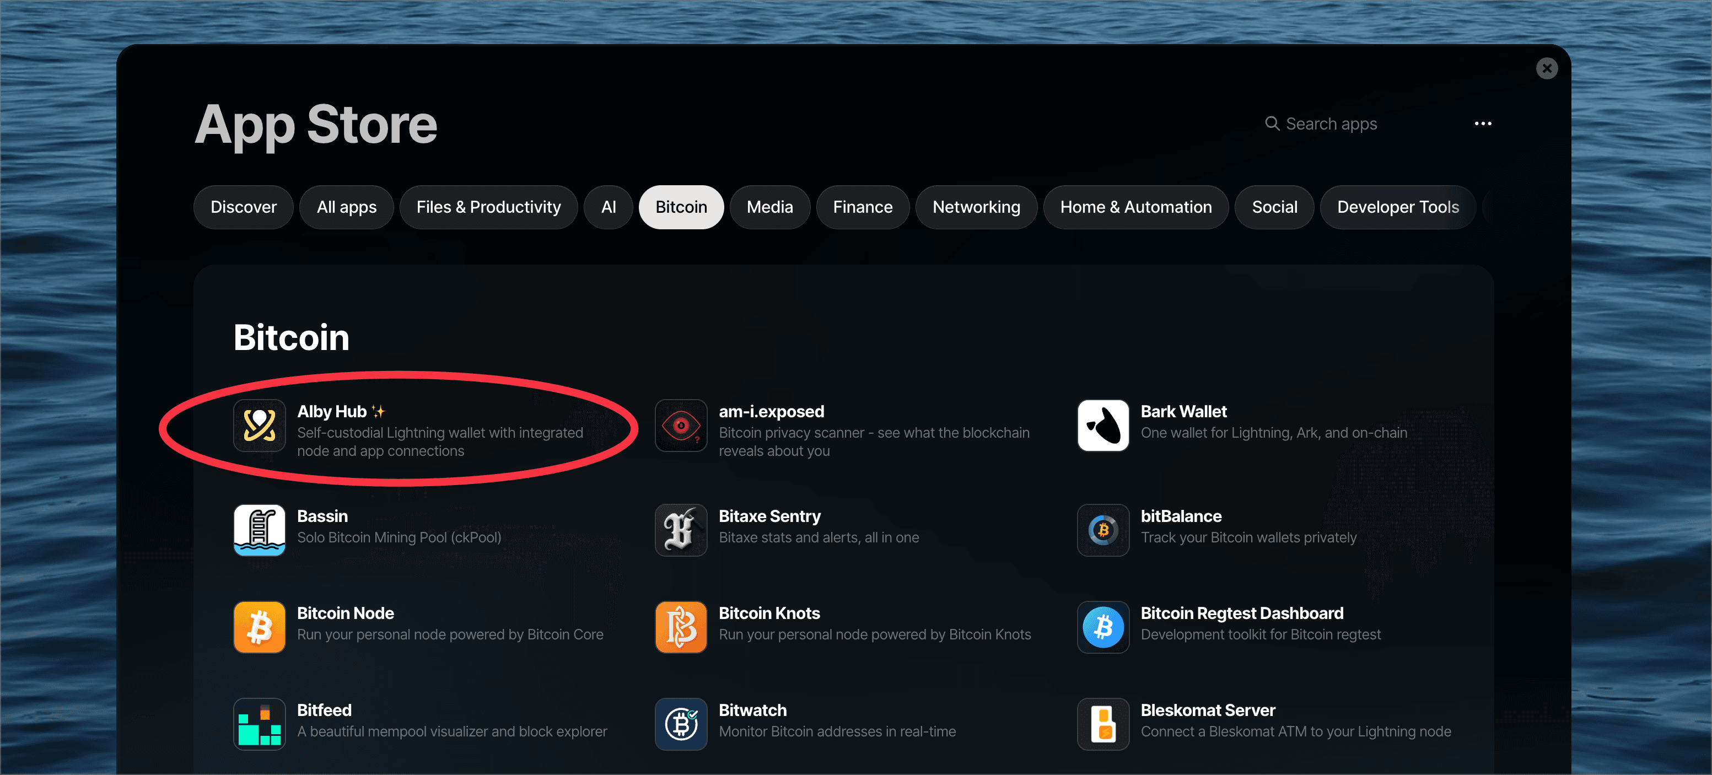1712x775 pixels.
Task: Click 'Monitor Bitcoin addresses in real-time' text
Action: coord(837,731)
